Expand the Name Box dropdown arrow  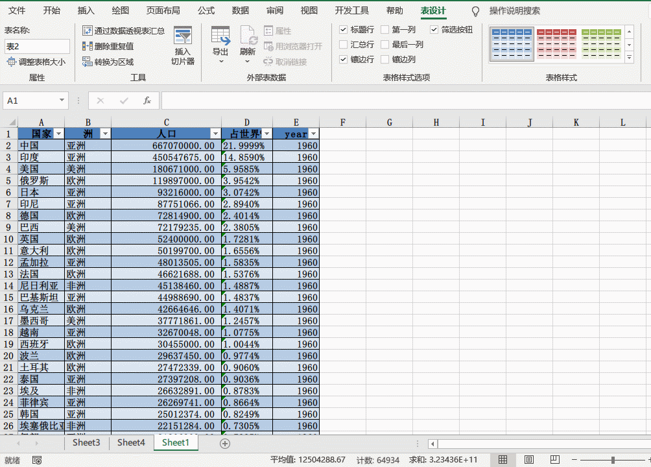(62, 100)
